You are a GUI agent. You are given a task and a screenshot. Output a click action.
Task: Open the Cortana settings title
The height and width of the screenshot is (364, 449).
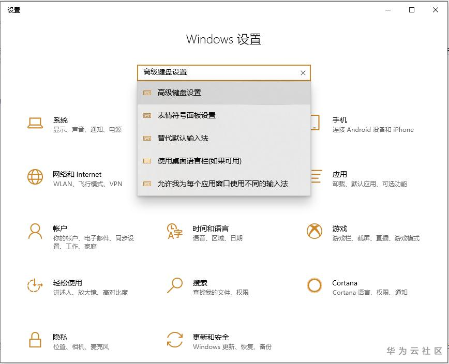pyautogui.click(x=345, y=283)
